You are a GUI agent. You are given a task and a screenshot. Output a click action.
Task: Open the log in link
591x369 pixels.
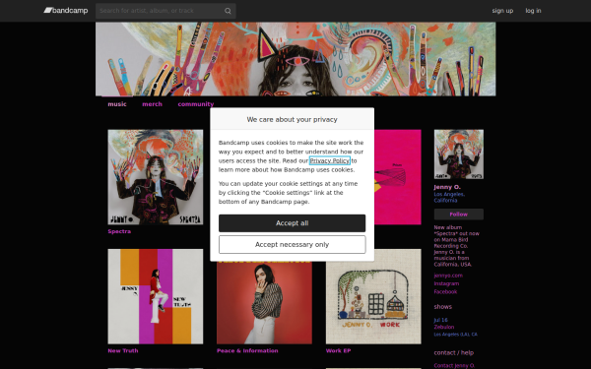[533, 11]
